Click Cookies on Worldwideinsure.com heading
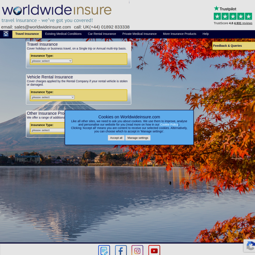This screenshot has width=255, height=255. (129, 117)
